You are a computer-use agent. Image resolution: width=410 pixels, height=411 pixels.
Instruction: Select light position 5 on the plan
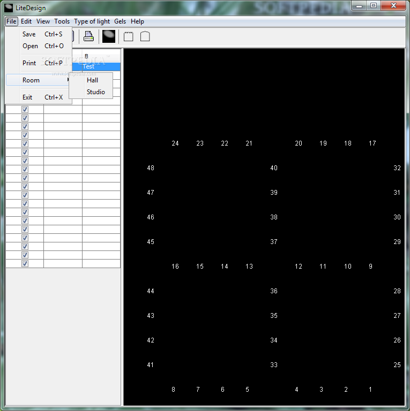click(x=247, y=390)
